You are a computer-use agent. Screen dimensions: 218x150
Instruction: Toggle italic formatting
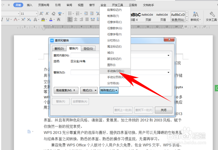2,19
